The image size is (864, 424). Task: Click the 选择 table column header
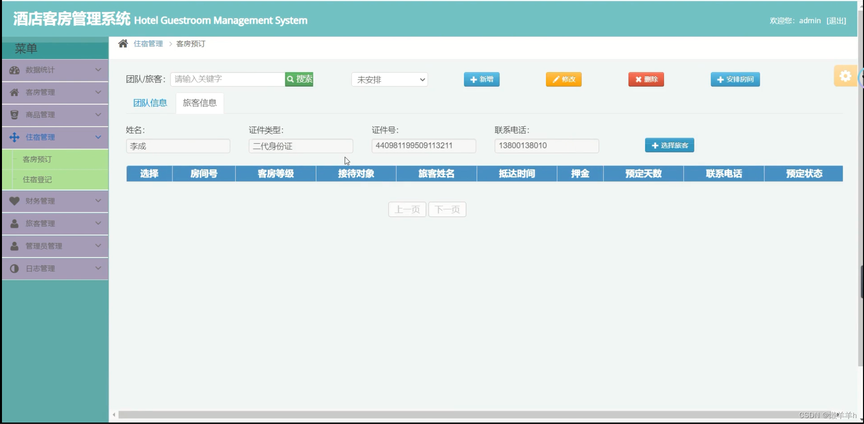tap(149, 174)
